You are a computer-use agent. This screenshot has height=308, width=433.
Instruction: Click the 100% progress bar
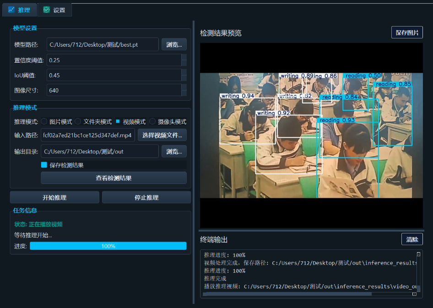108,246
